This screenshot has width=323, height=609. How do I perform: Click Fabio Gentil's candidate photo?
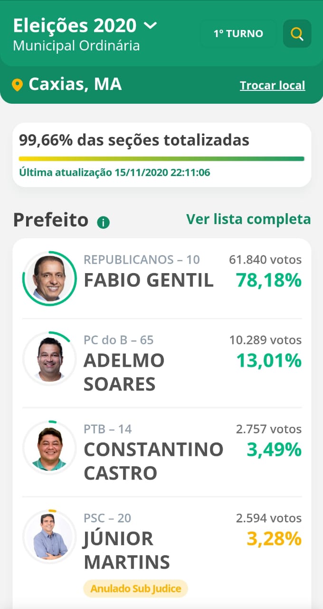coord(49,278)
